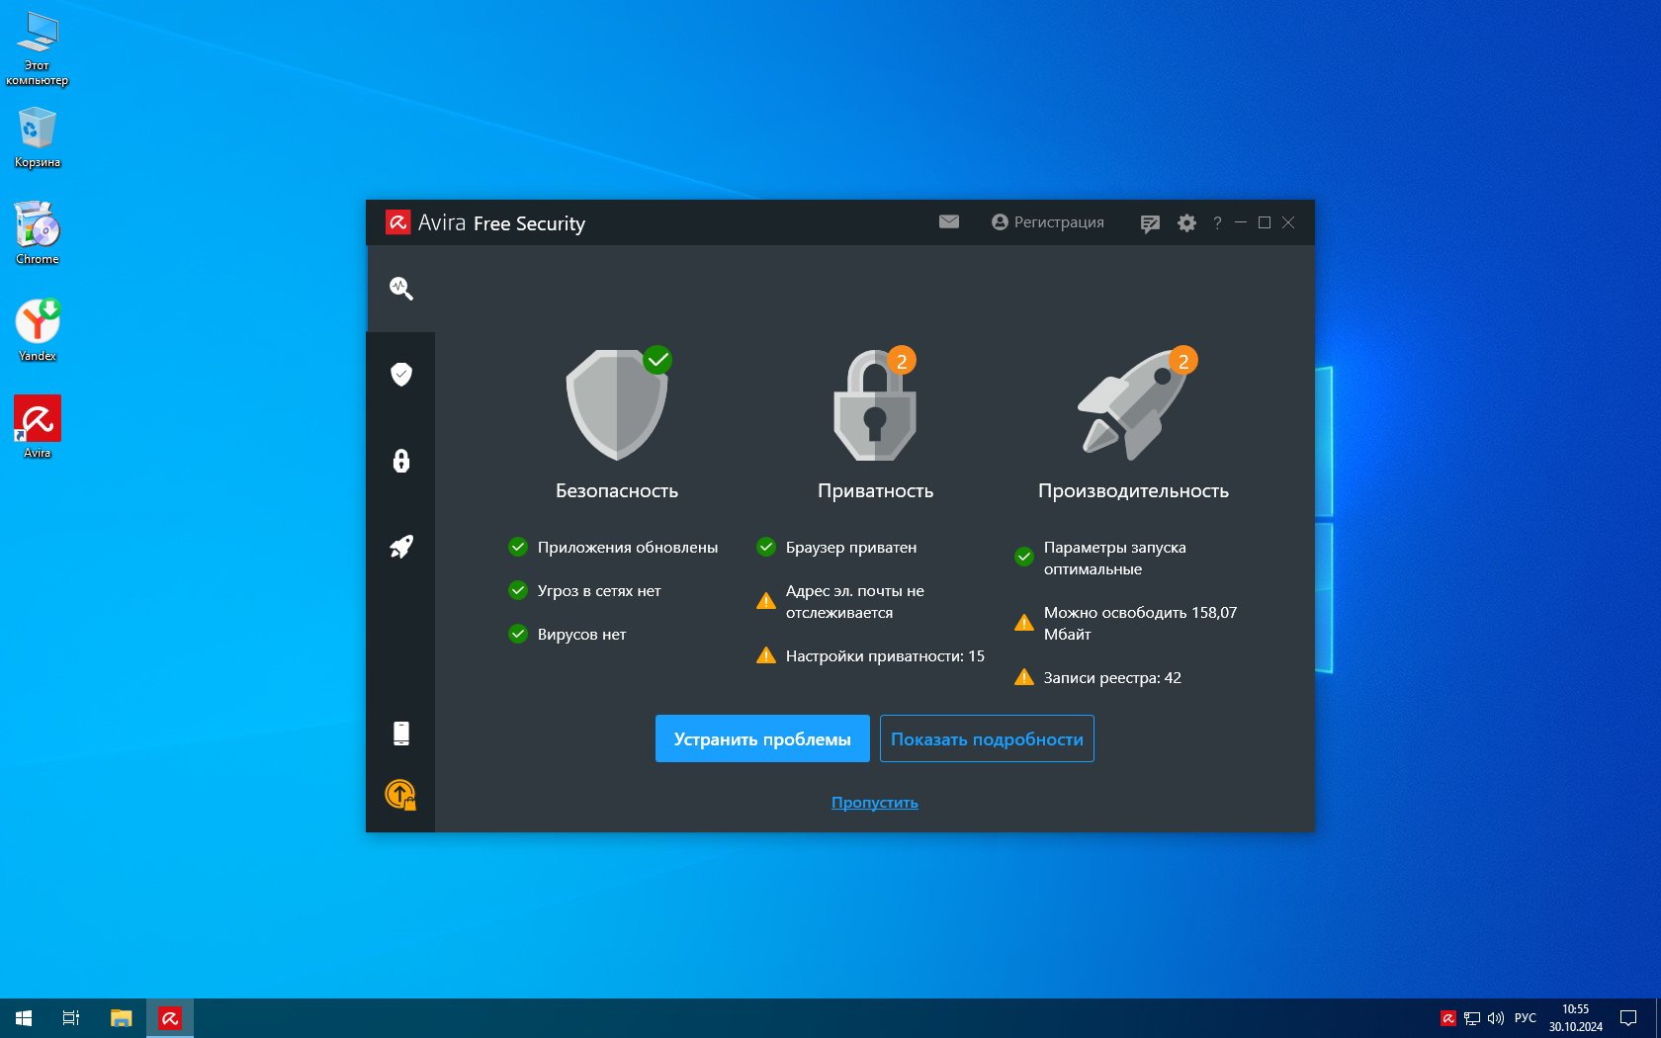
Task: Click the 'Пропустить' link
Action: tap(875, 803)
